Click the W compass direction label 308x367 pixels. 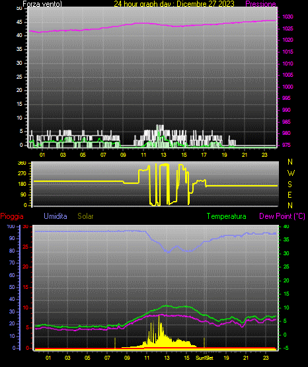(x=291, y=173)
